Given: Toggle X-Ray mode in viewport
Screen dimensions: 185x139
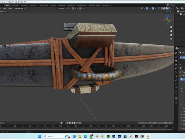Looking at the screenshot, I should (x=158, y=8).
